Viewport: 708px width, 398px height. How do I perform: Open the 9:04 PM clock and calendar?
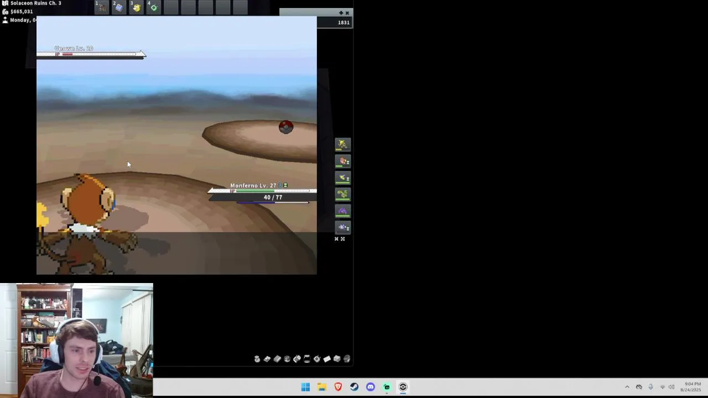click(691, 387)
